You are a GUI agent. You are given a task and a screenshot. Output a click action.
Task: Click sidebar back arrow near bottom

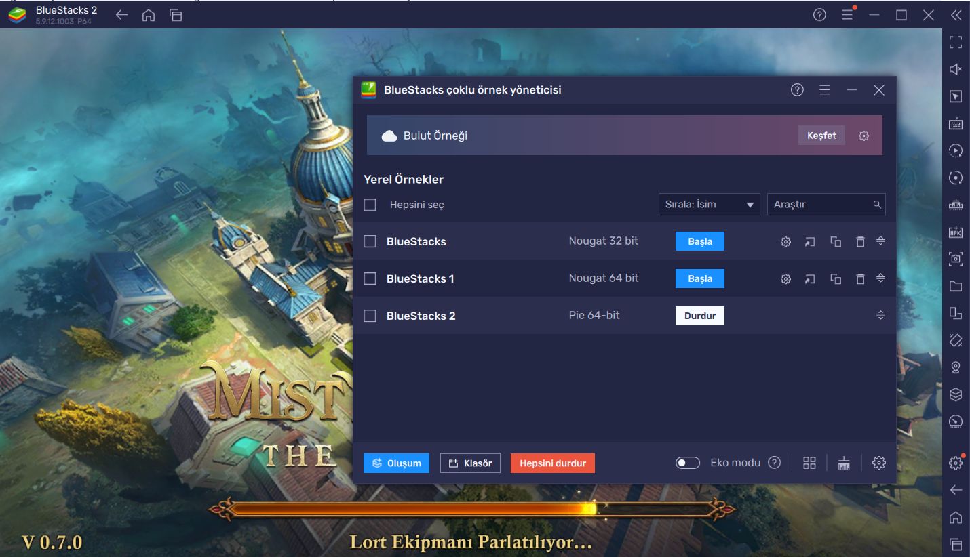956,490
